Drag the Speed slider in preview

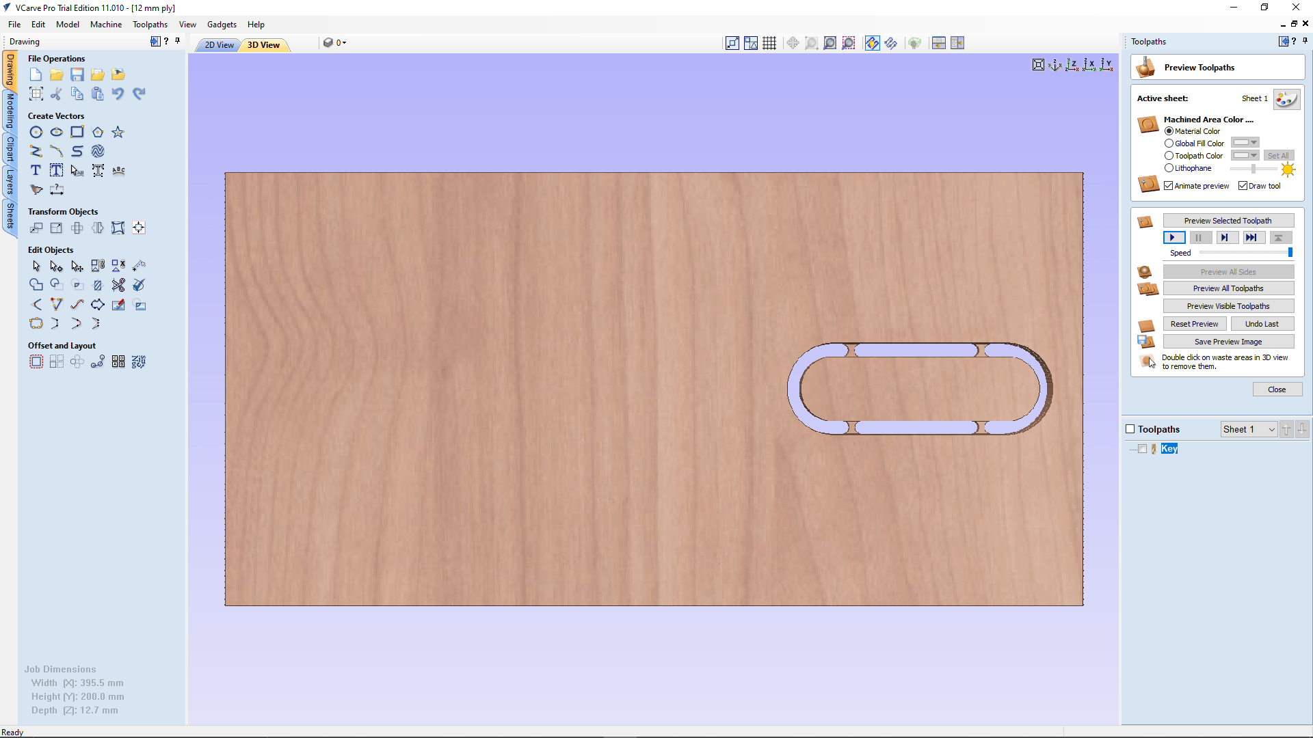[x=1291, y=252]
